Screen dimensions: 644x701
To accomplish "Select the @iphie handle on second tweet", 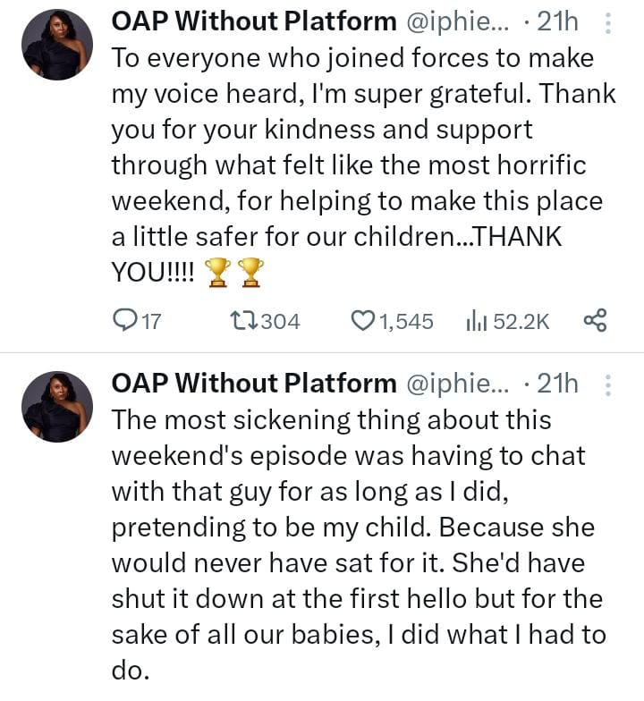I will coord(457,384).
